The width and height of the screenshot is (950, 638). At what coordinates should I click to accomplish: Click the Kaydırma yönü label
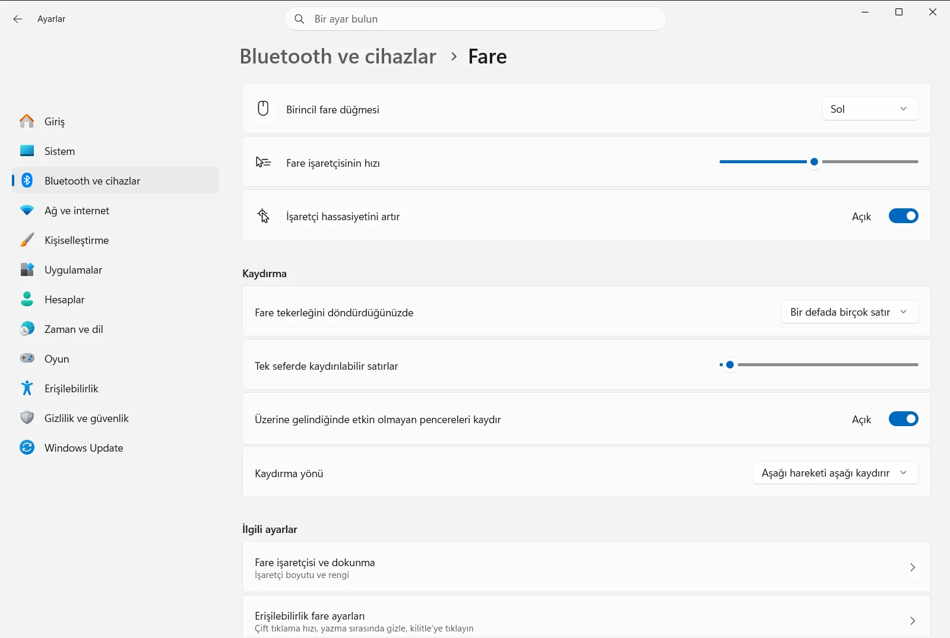tap(289, 473)
